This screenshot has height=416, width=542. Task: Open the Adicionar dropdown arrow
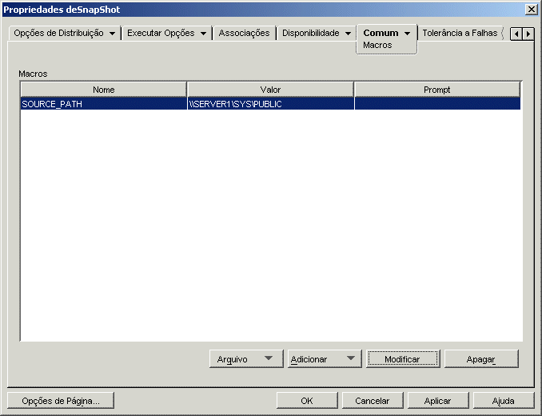pyautogui.click(x=351, y=358)
